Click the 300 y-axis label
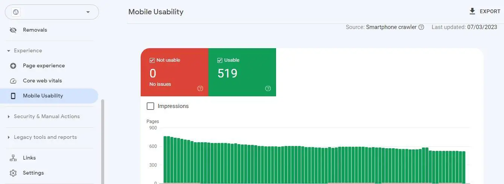 coord(153,165)
